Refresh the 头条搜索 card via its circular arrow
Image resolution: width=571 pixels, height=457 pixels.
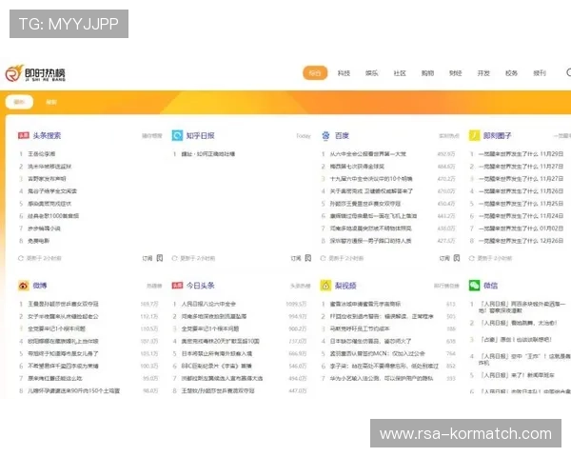(21, 258)
